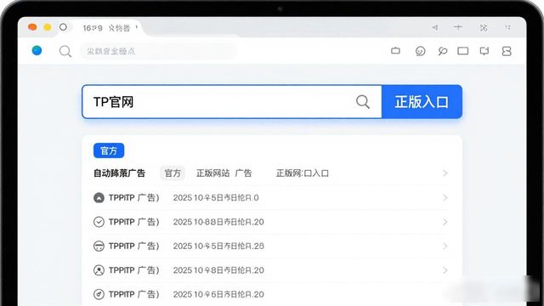This screenshot has width=544, height=306.
Task: Click the person circle icon in the fourth TPPITP row
Action: (99, 270)
